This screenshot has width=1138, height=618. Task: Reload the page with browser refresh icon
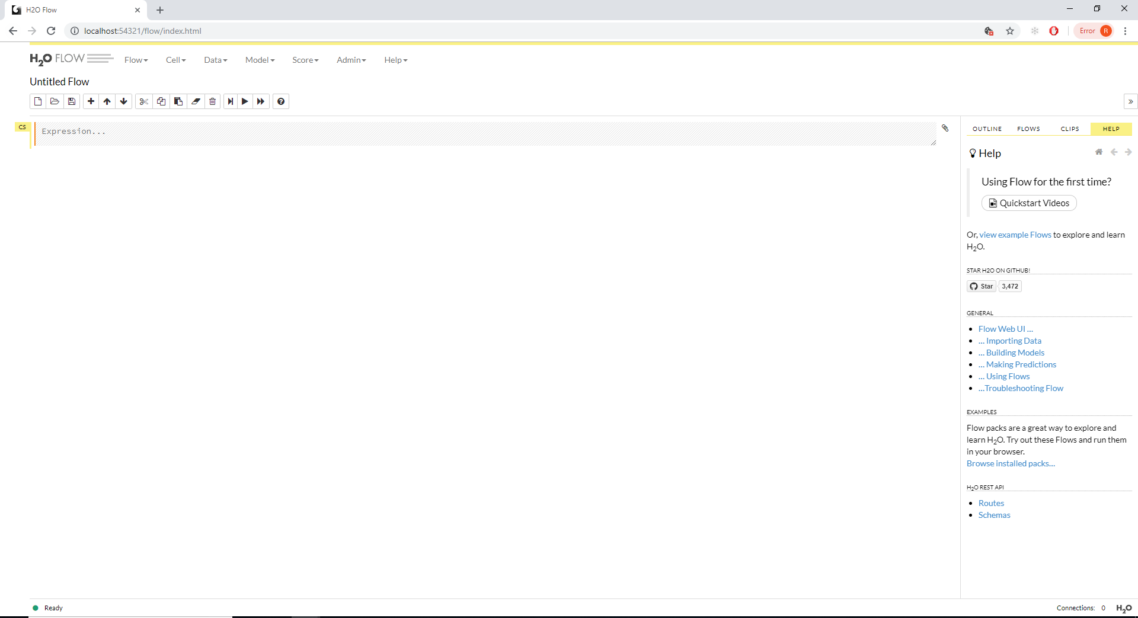[51, 31]
